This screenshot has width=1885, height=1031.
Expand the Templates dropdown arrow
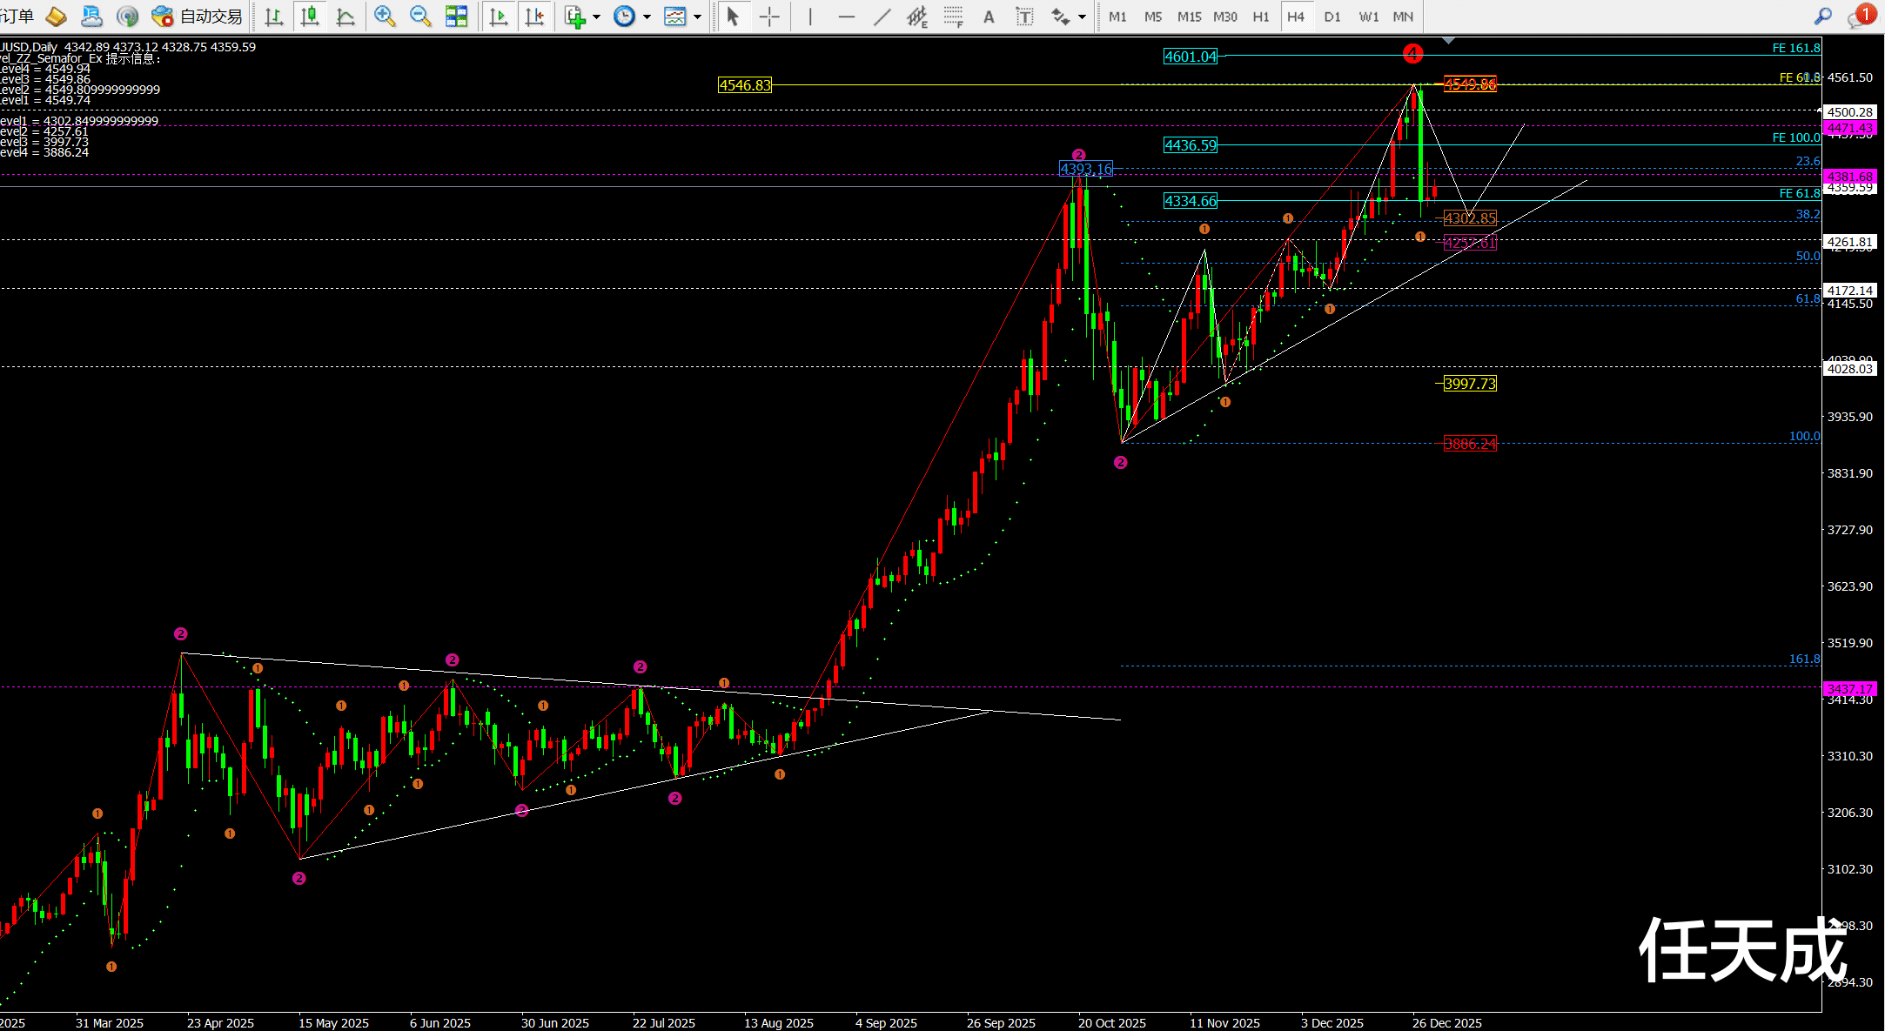697,17
